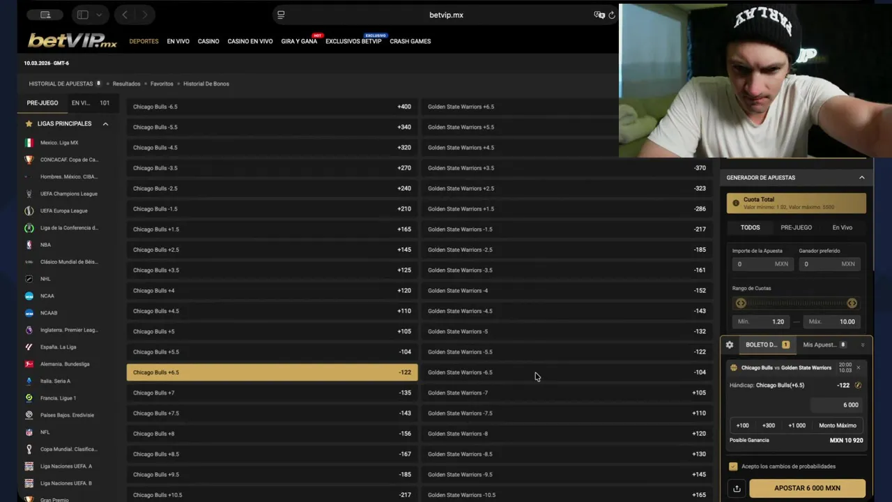
Task: Open Mexico Liga MX flag entry
Action: pyautogui.click(x=29, y=142)
